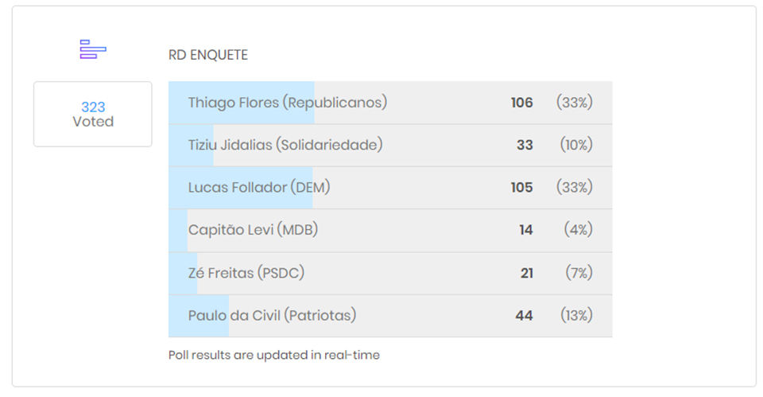
Task: Click the purple poll bar-chart icon
Action: tap(93, 49)
